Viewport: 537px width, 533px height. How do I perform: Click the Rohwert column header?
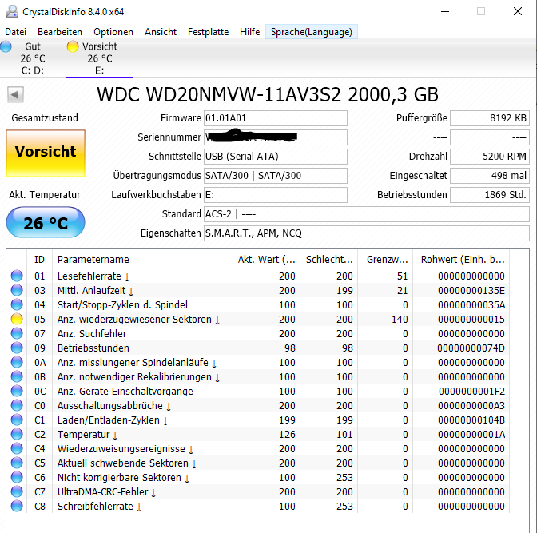[x=461, y=259]
